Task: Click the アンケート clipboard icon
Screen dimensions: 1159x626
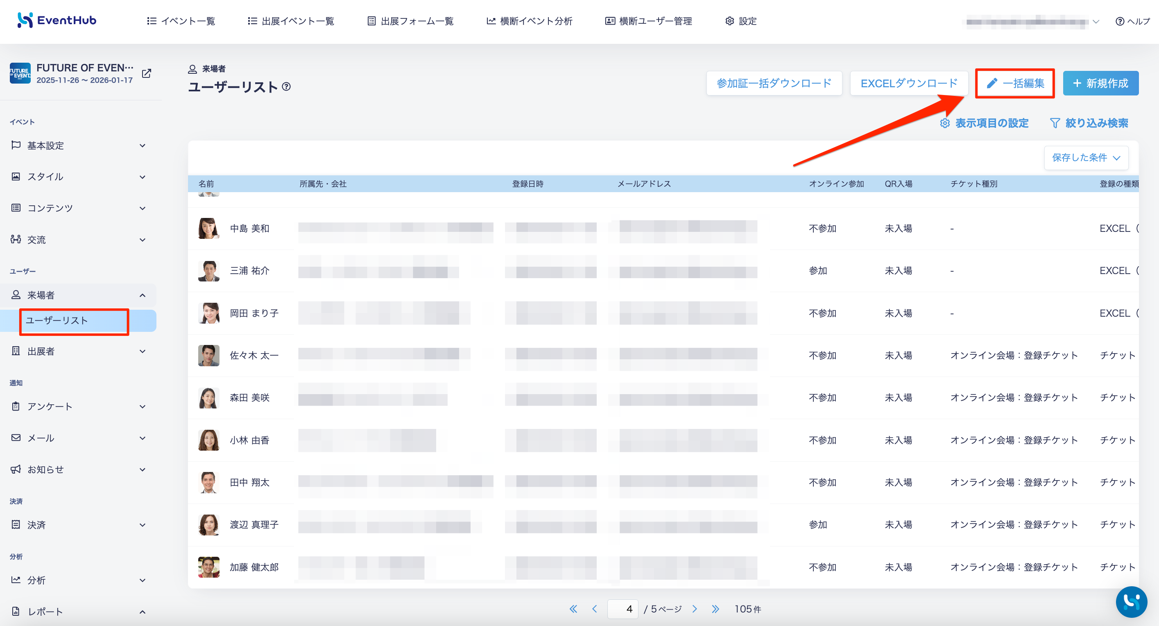Action: pyautogui.click(x=16, y=406)
